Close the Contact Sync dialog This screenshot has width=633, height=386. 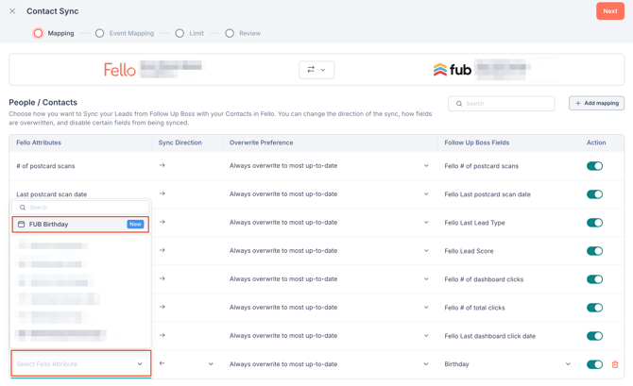coord(12,11)
